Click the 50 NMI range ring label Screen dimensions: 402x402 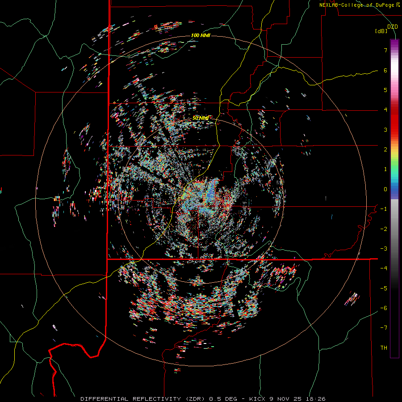point(201,118)
